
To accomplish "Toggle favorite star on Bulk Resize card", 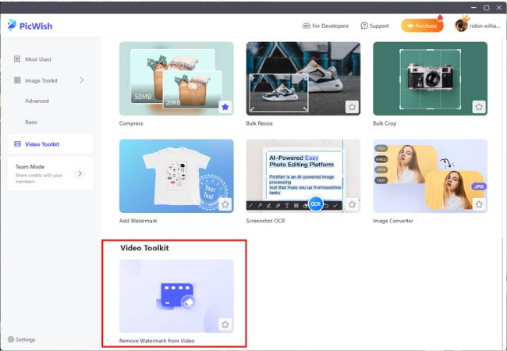I will point(352,107).
